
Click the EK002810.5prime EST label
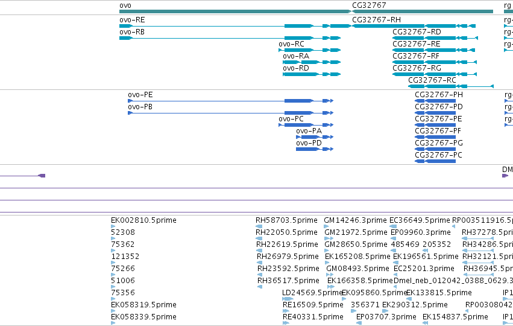[143, 220]
